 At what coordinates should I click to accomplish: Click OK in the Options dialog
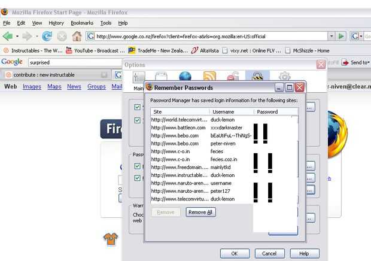[x=235, y=253]
